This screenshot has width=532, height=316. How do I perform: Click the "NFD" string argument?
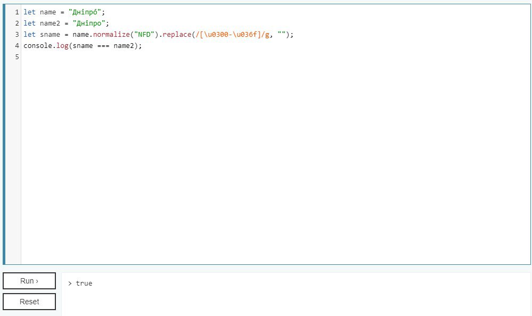(144, 35)
